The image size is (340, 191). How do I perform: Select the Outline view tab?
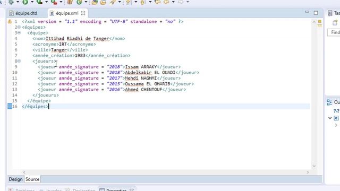tap(333, 102)
